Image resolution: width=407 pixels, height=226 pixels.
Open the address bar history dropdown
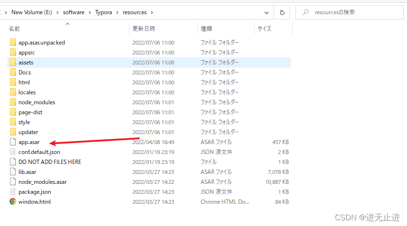click(x=266, y=12)
